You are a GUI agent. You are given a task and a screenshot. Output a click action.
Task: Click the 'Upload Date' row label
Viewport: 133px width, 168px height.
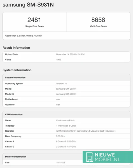click(x=11, y=54)
